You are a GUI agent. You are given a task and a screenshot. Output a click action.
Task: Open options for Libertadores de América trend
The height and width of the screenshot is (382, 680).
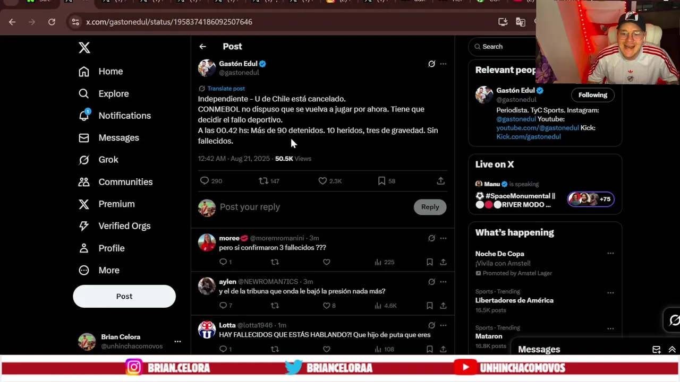coord(610,293)
